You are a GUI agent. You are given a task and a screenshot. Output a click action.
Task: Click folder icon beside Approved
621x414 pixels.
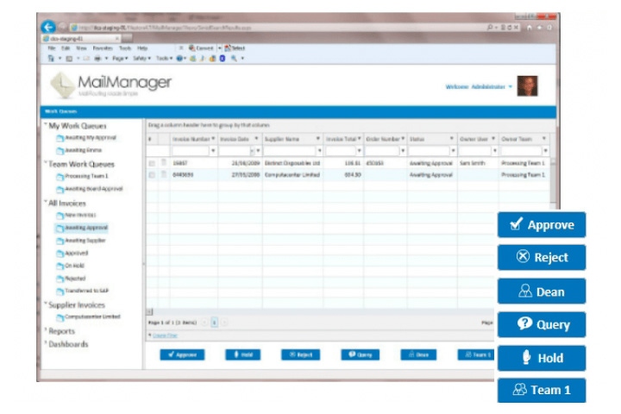click(x=60, y=254)
